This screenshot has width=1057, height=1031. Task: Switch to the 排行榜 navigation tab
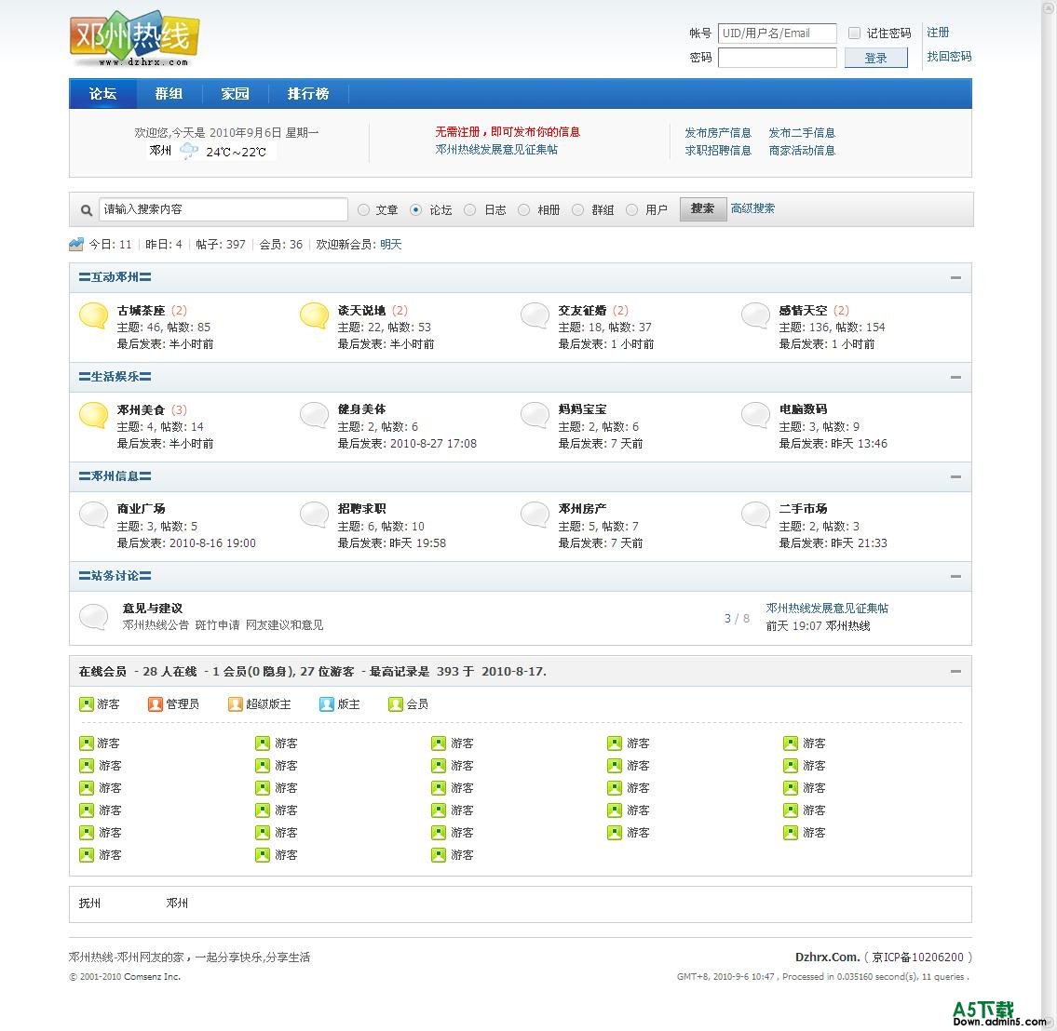[x=307, y=94]
